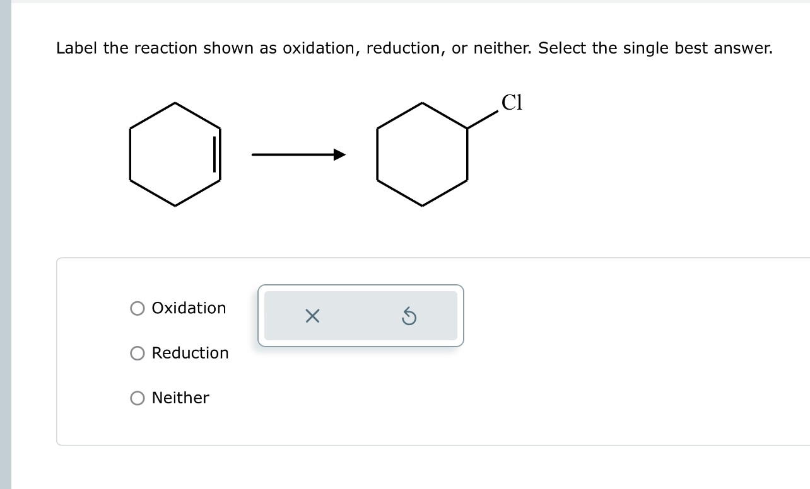Click the arrowhead of the reaction arrow
Screen dimensions: 810x489
pyautogui.click(x=340, y=154)
